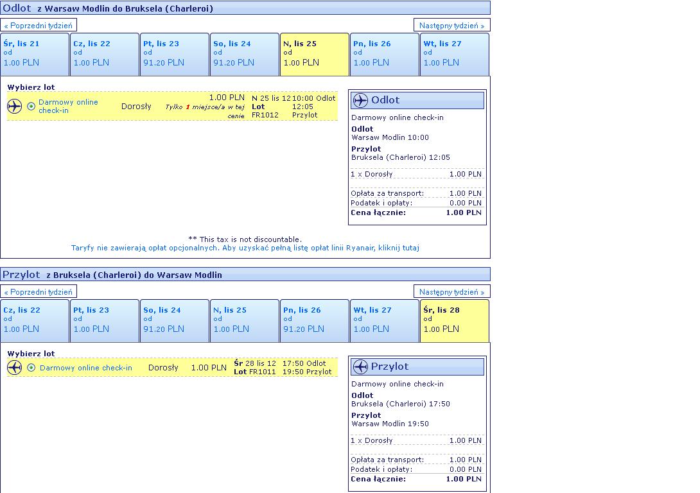The width and height of the screenshot is (700, 493).
Task: Select the radio button for return flight FR1011
Action: point(31,368)
